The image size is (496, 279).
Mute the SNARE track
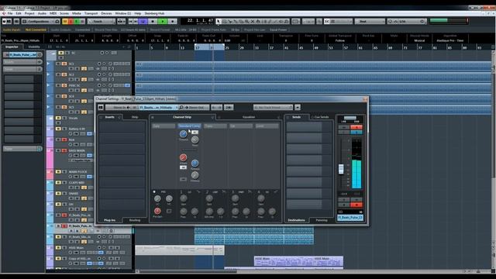(x=58, y=193)
